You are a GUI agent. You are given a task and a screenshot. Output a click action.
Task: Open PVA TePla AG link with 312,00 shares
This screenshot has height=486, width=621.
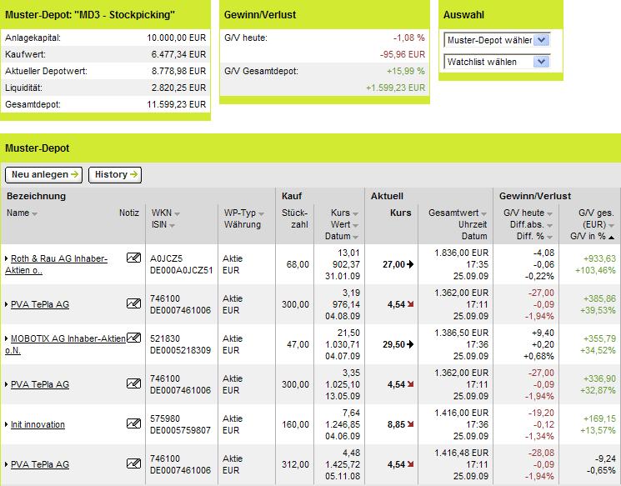click(40, 464)
